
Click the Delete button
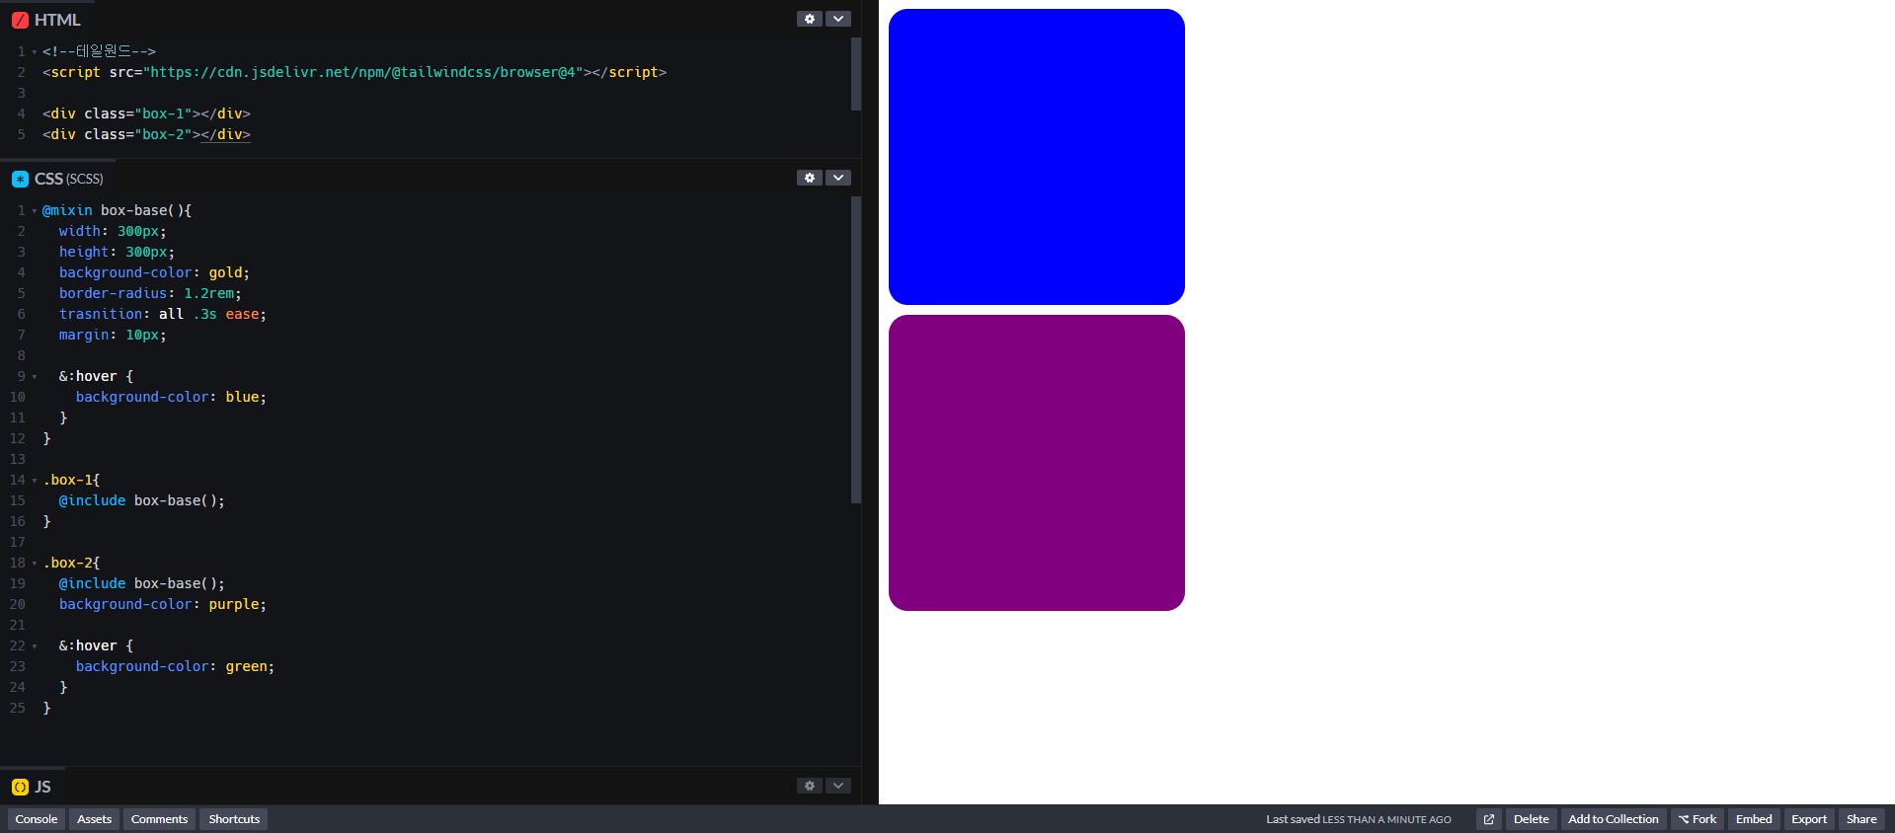1532,819
